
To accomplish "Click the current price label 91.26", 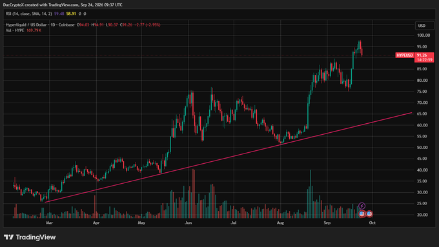I will point(422,55).
